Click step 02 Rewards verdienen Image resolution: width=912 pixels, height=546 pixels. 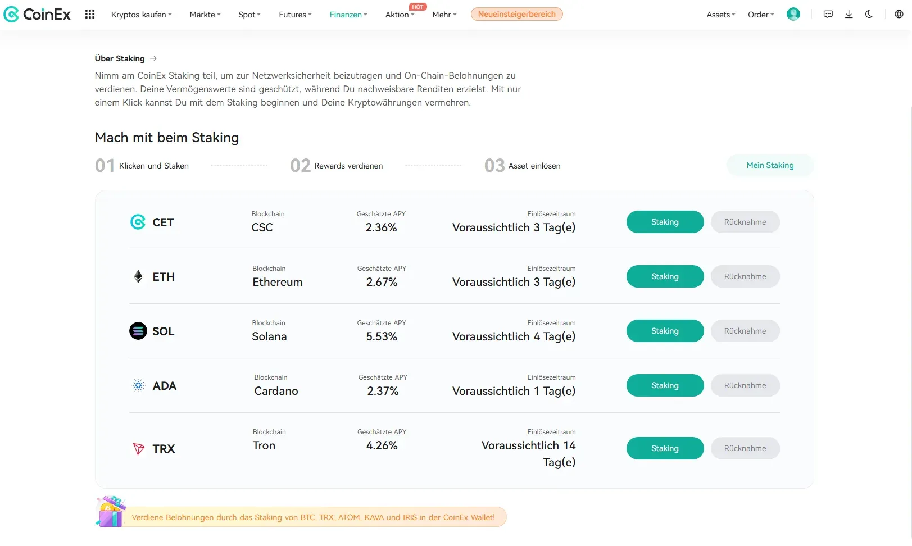click(x=336, y=166)
